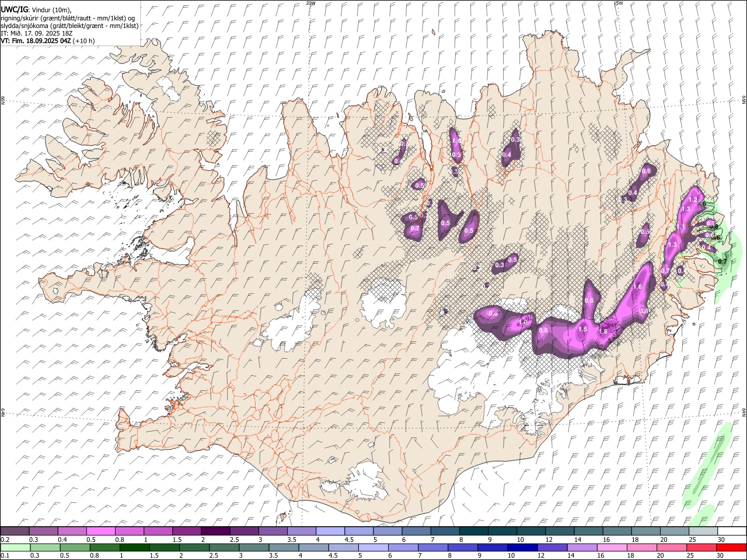
Task: Click the UWC/IG title text
Action: (14, 9)
